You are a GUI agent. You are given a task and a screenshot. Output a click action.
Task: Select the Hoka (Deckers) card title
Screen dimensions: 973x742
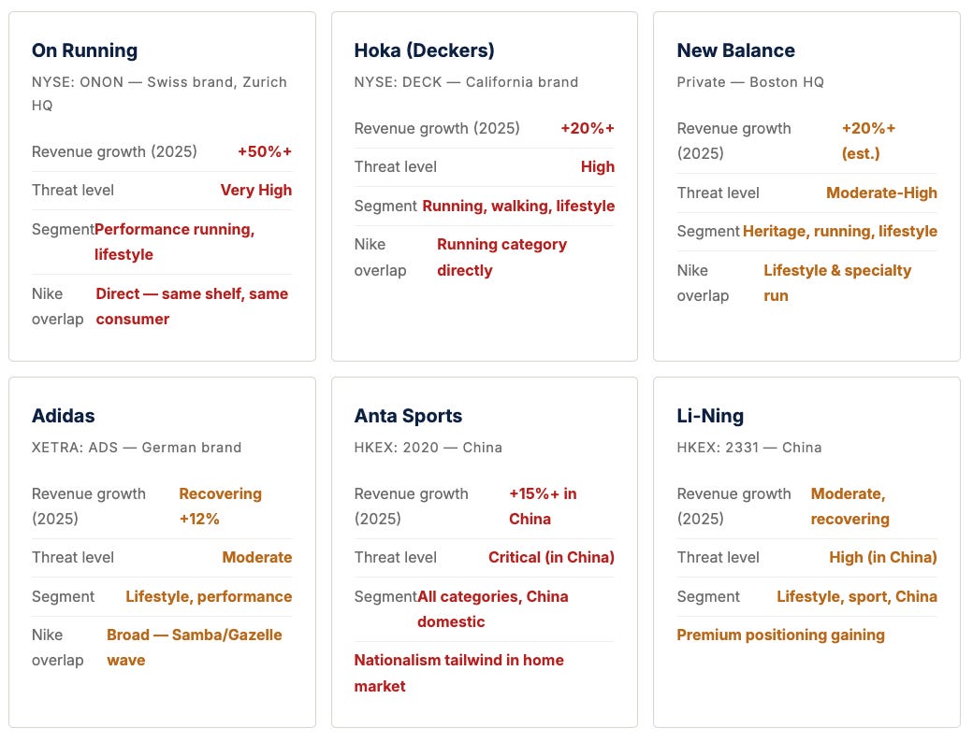pos(424,50)
